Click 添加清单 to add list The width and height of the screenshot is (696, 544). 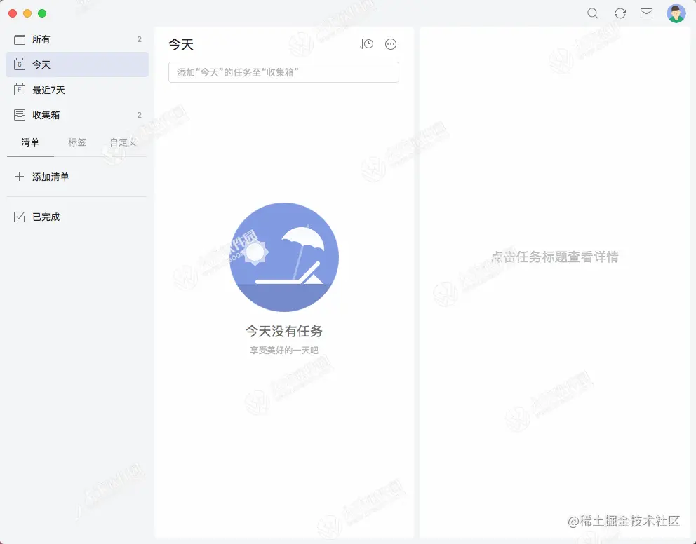(51, 177)
